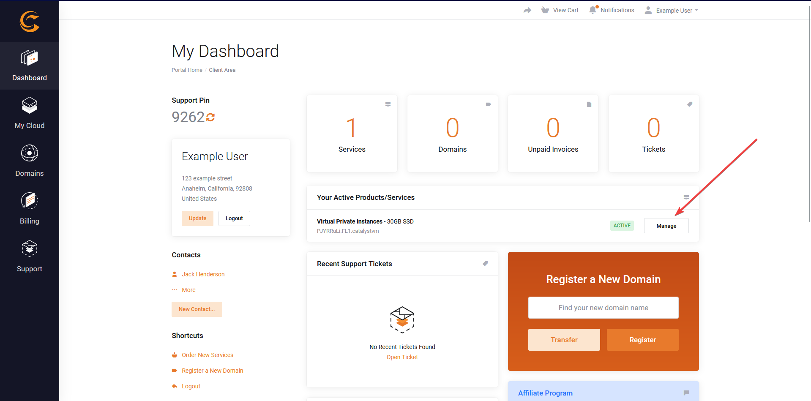The width and height of the screenshot is (811, 401).
Task: Click the Logout button under the address
Action: tap(234, 218)
